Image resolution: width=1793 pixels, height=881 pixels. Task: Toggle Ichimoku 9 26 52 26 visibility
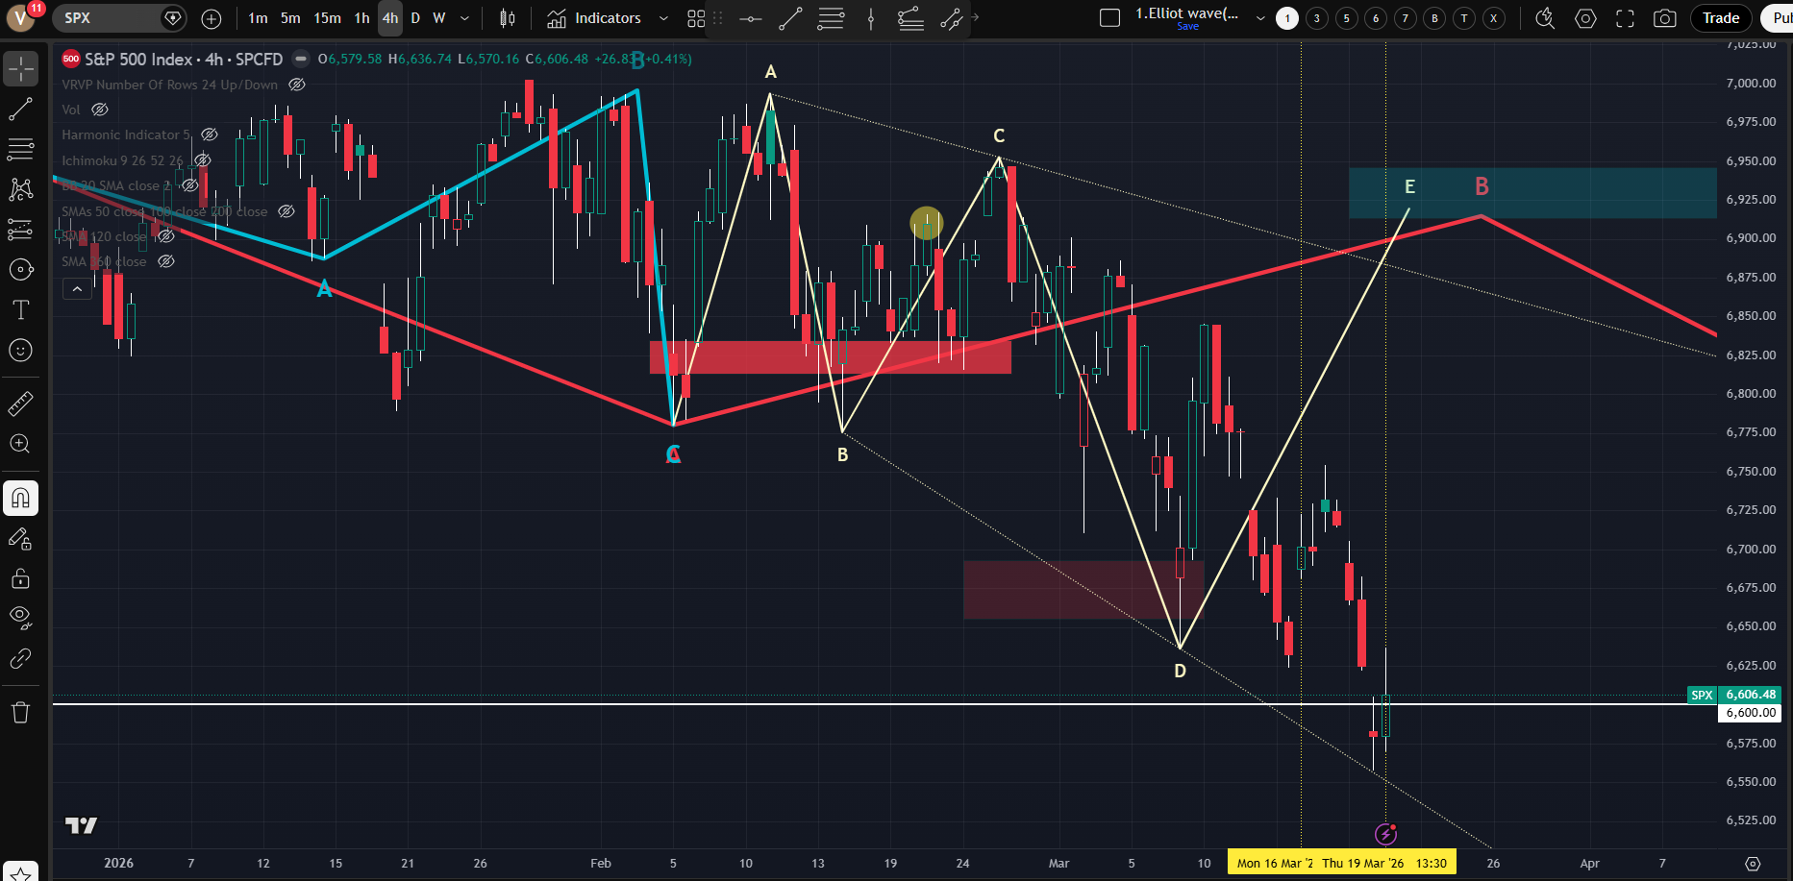coord(202,160)
